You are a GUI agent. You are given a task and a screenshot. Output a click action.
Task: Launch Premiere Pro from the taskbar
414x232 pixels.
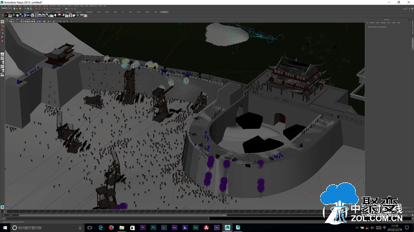tap(143, 227)
